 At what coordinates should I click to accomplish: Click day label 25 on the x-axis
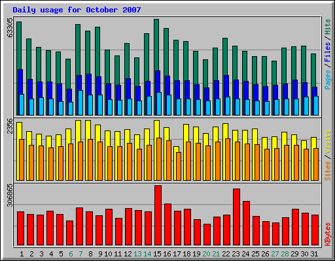[255, 254]
